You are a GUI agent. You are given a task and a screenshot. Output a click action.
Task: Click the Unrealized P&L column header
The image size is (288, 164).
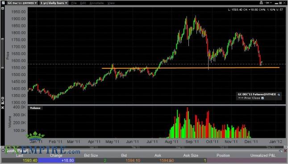[263, 156]
